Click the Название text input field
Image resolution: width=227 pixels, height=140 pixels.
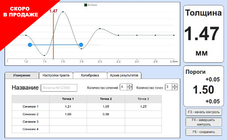pyautogui.click(x=59, y=88)
